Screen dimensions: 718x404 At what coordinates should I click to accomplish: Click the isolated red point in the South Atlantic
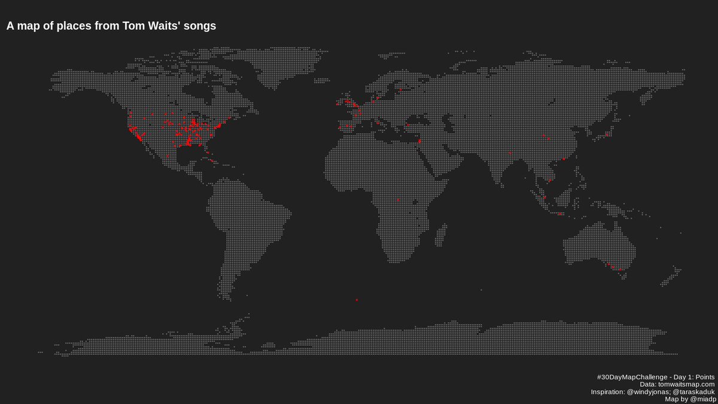coord(356,300)
